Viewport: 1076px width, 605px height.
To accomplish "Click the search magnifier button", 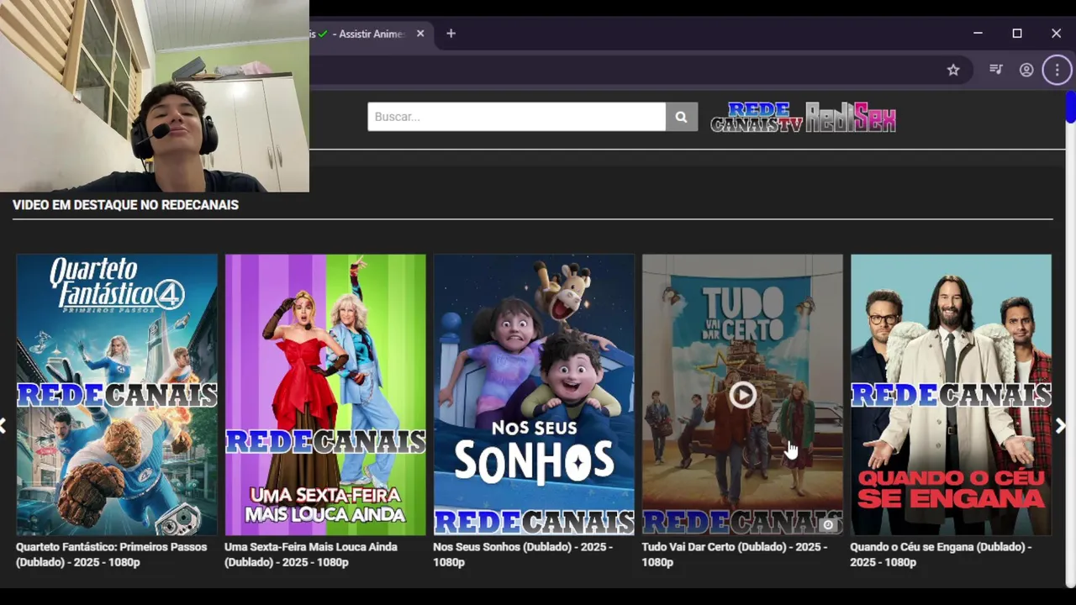I will pos(682,117).
